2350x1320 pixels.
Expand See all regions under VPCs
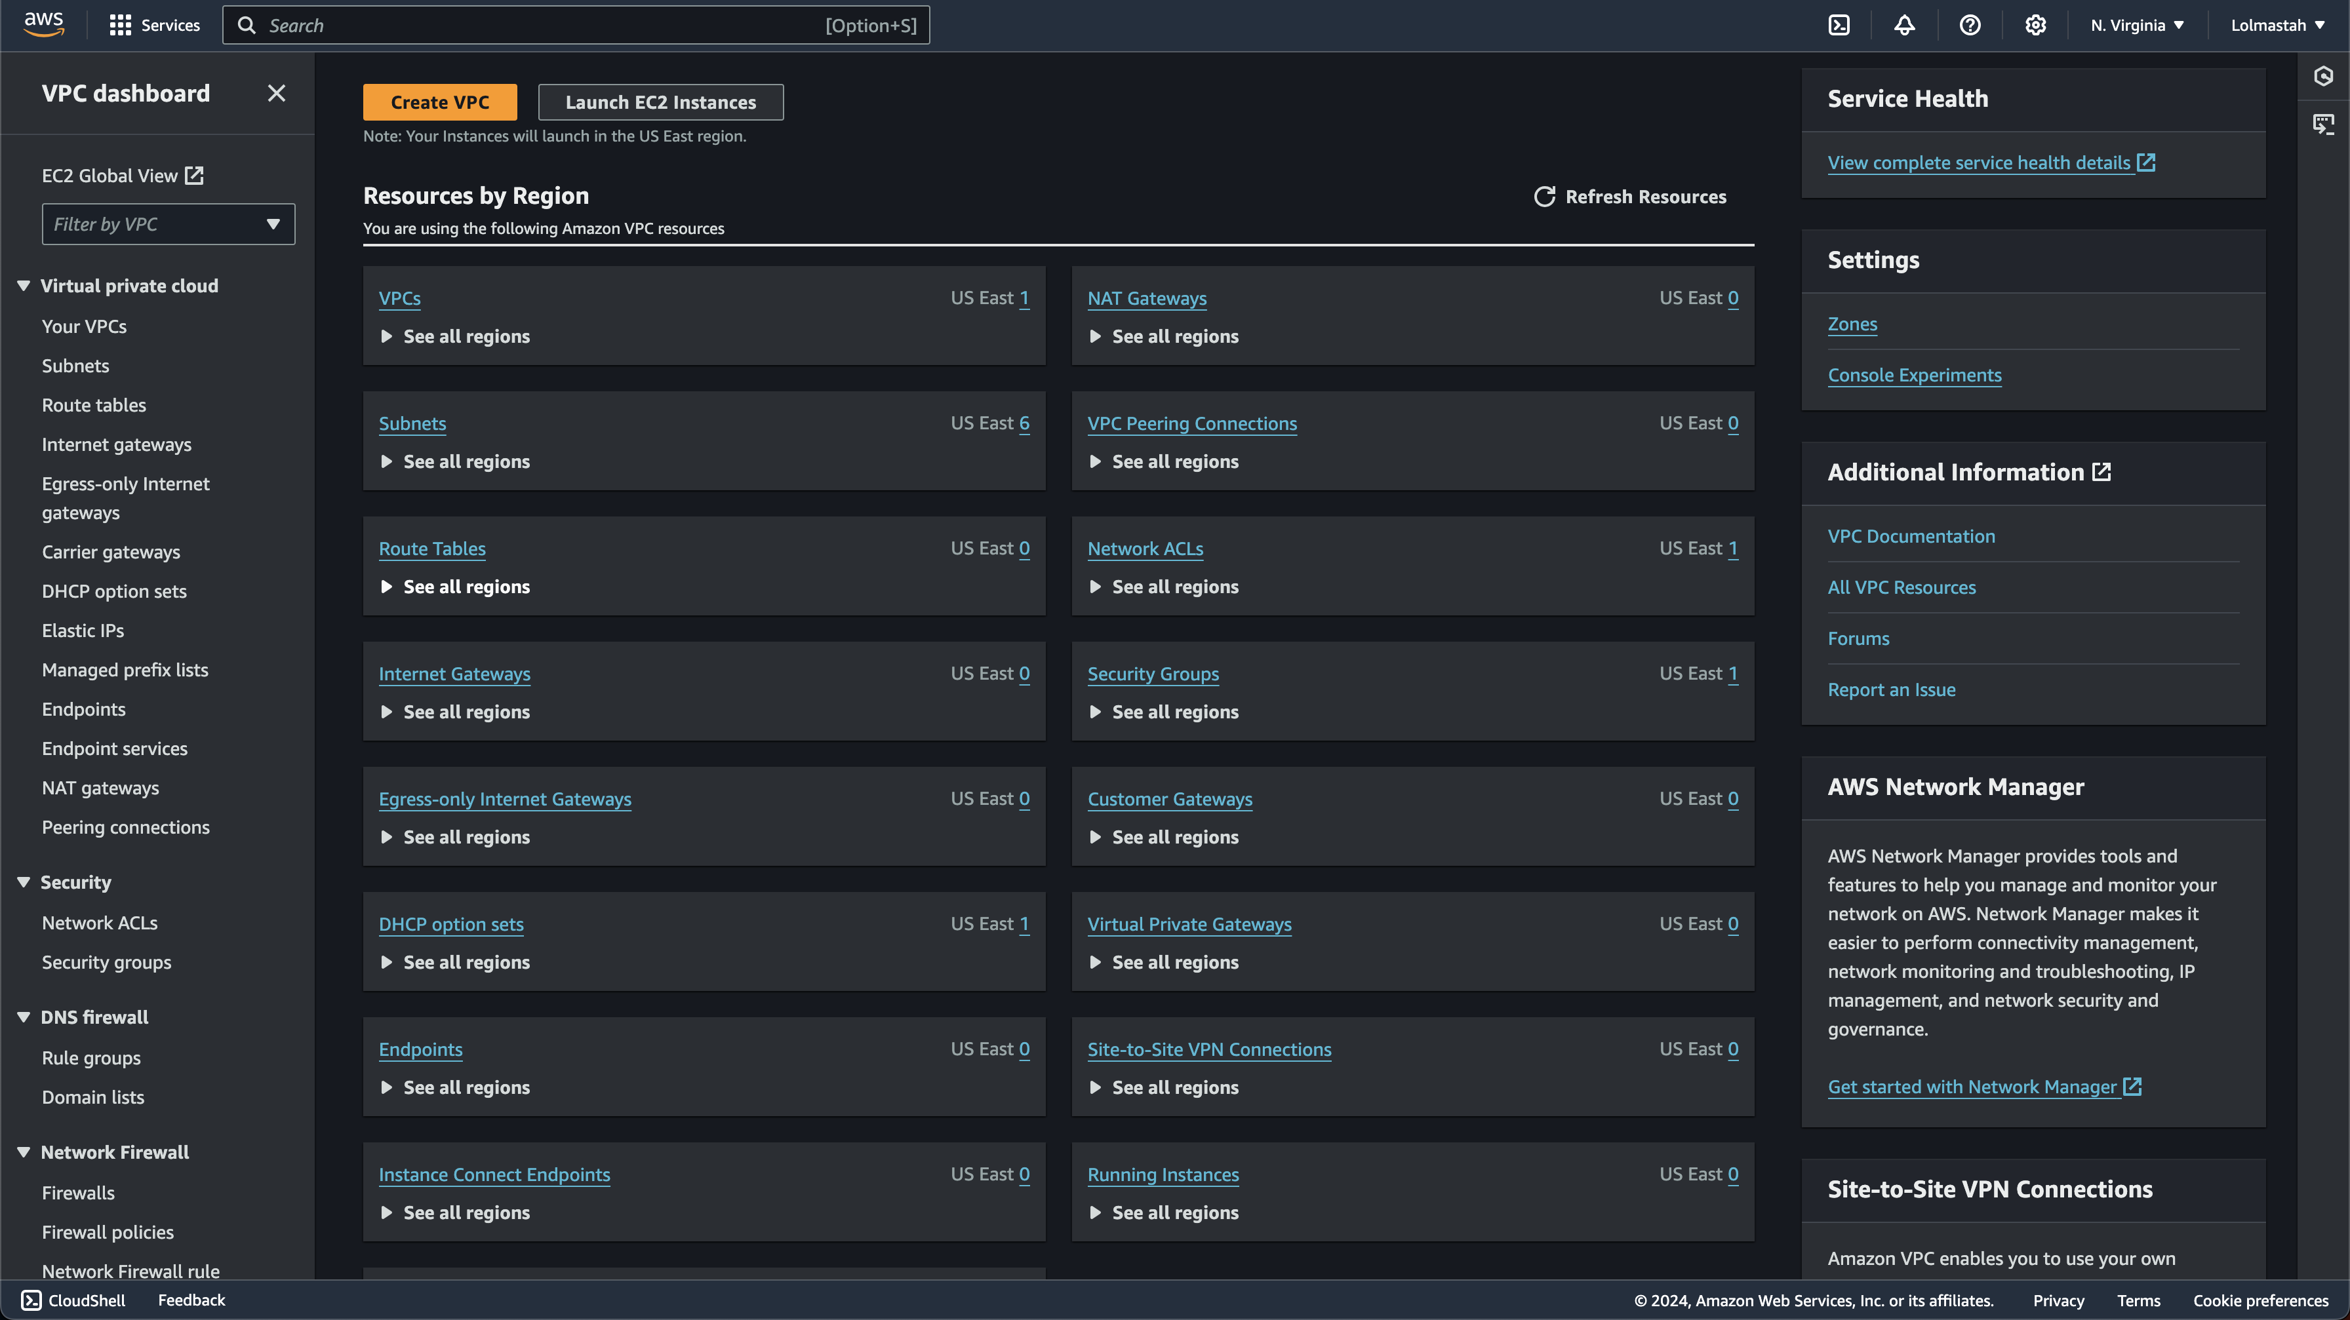[x=454, y=336]
